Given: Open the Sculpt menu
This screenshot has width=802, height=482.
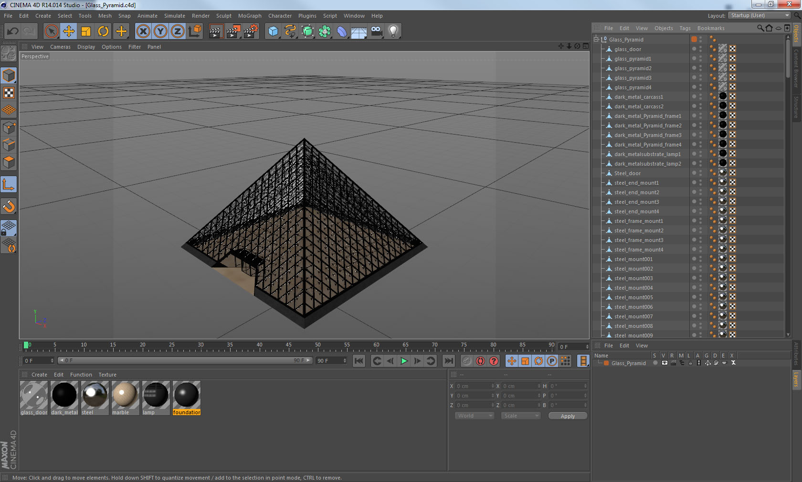Looking at the screenshot, I should point(224,16).
